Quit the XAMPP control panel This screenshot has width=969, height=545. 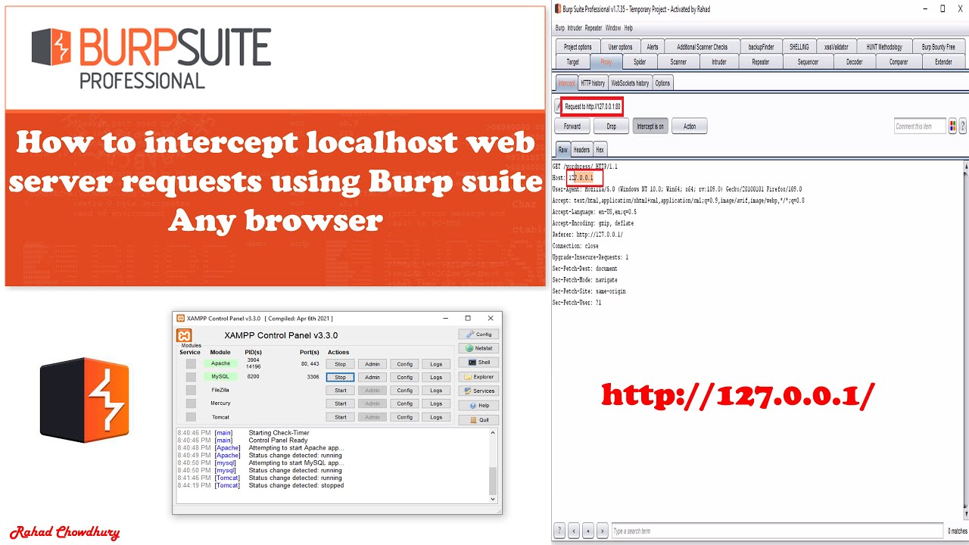[478, 420]
